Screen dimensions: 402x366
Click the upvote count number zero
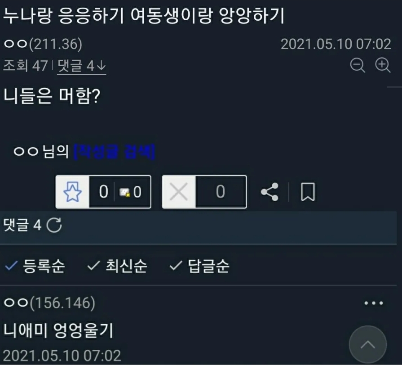[103, 192]
